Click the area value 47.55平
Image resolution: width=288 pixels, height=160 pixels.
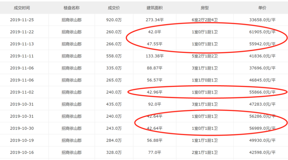tap(155, 44)
